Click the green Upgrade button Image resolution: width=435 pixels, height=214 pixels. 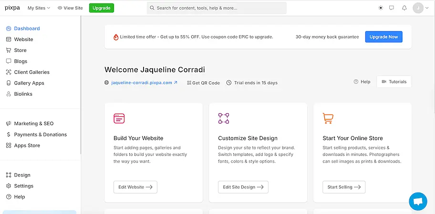[x=102, y=8]
